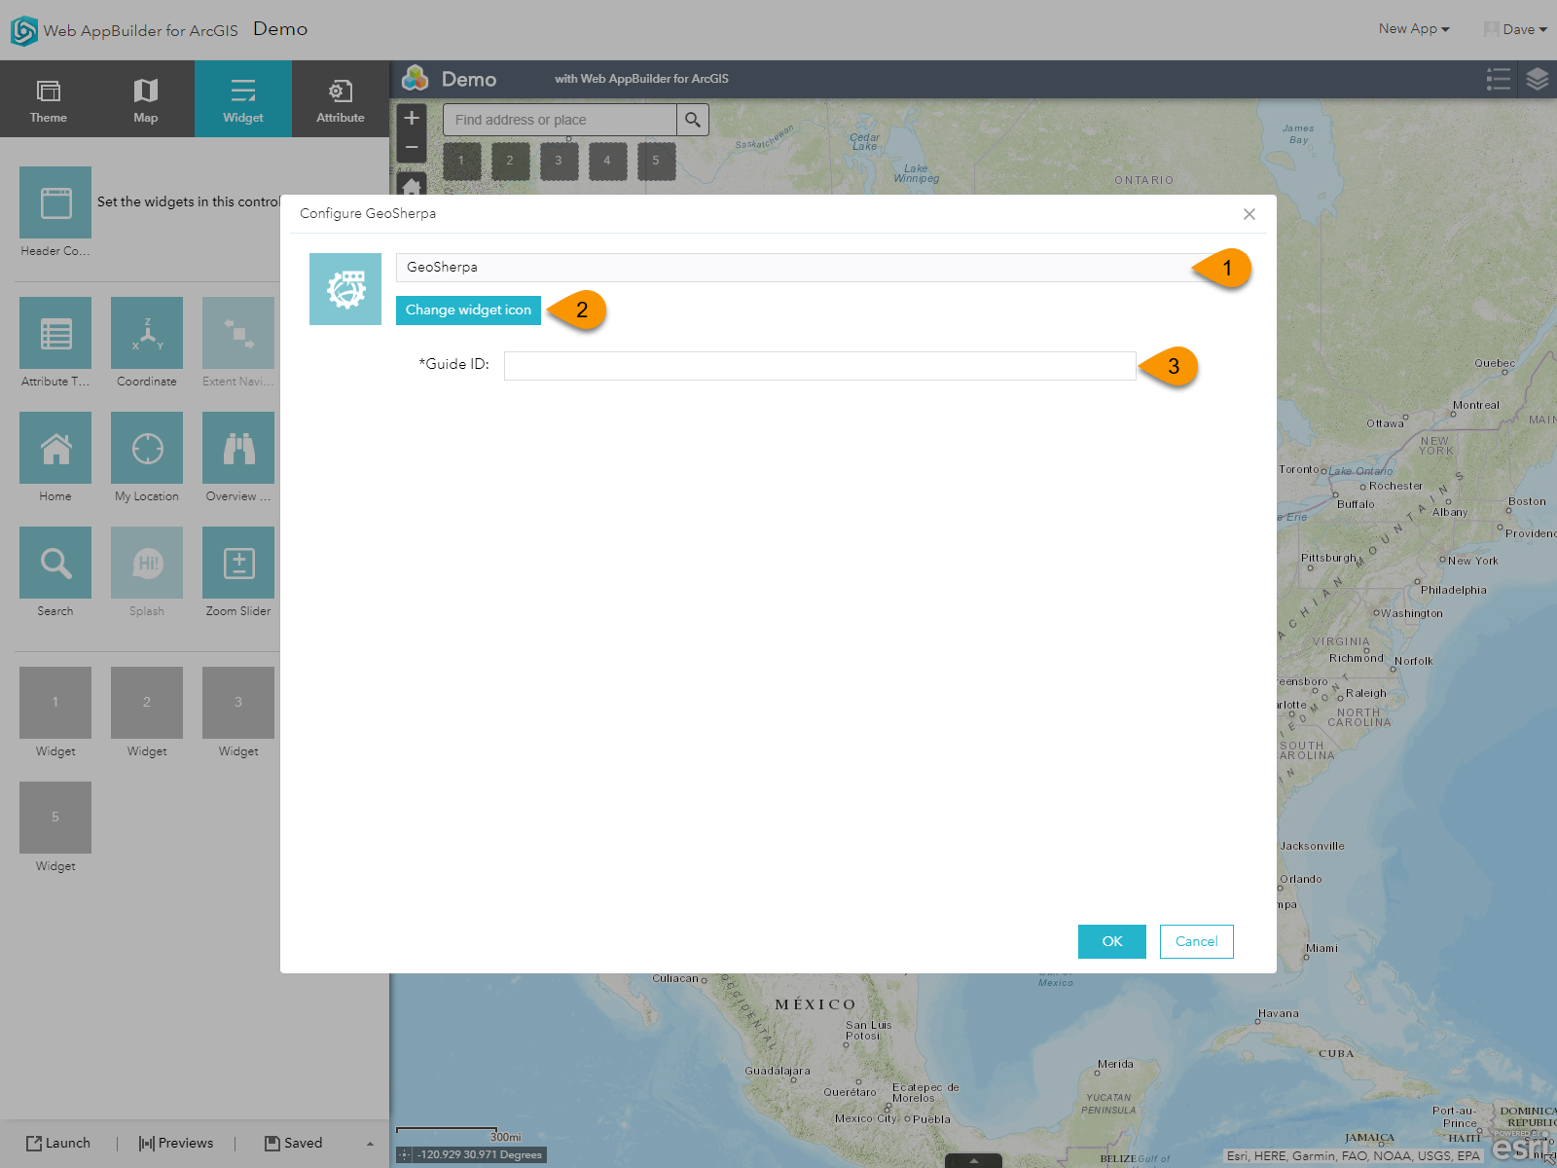Screen dimensions: 1557x1168
Task: Open the Widget tab
Action: pyautogui.click(x=243, y=98)
